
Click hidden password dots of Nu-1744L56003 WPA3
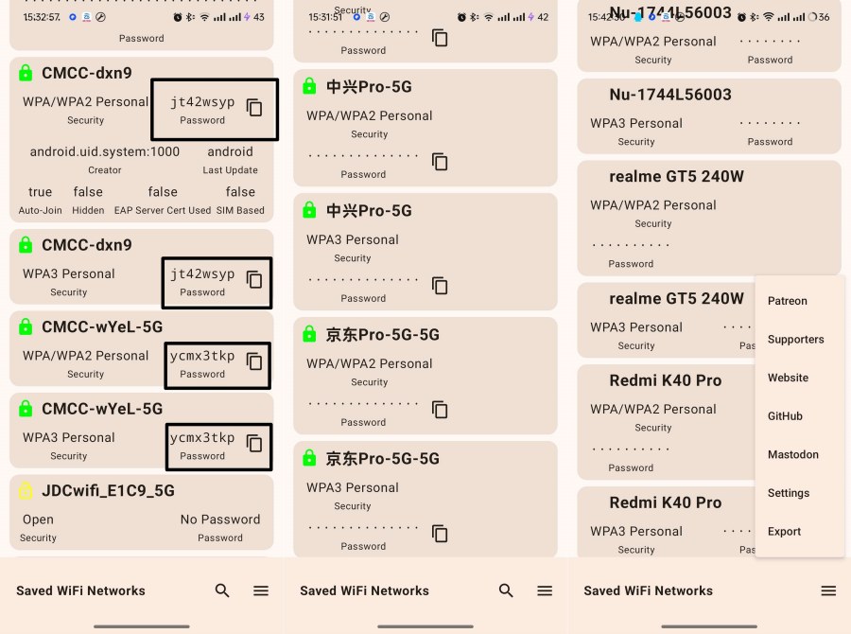point(770,123)
